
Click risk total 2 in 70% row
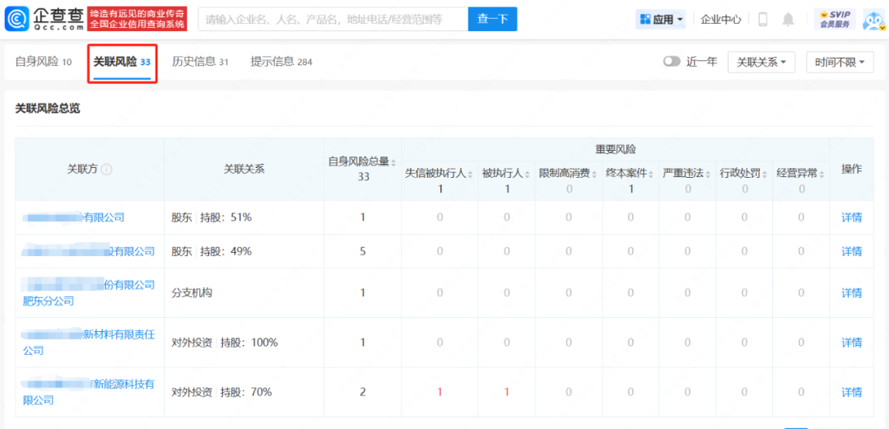363,392
